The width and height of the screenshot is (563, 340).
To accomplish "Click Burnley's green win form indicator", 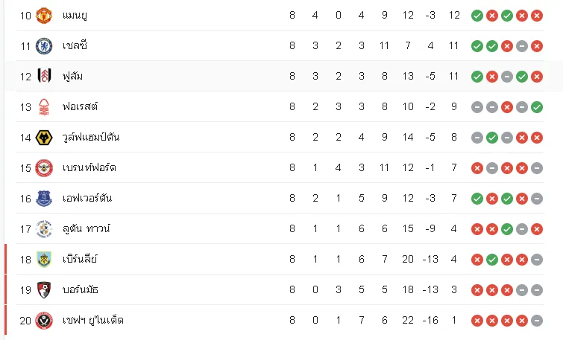I will (x=492, y=260).
